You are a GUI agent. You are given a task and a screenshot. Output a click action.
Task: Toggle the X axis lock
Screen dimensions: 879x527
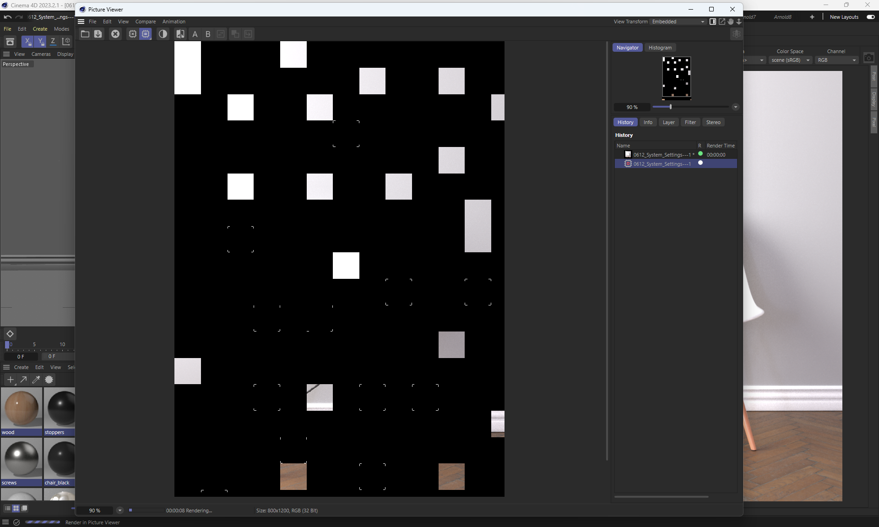click(x=27, y=42)
